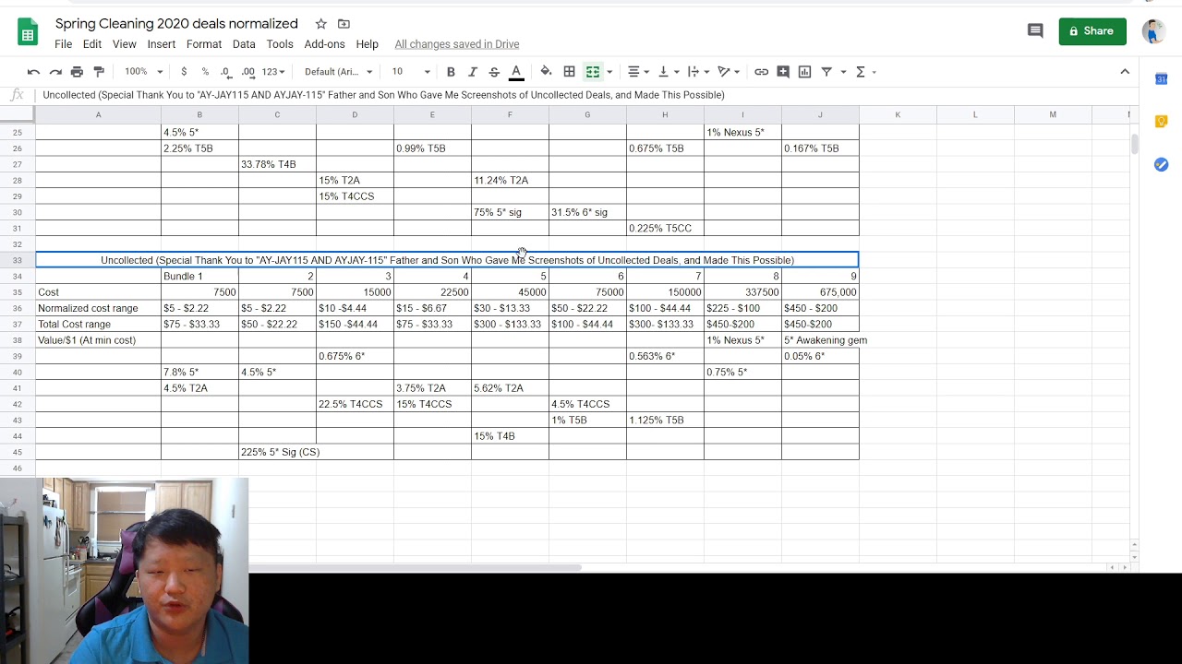Click the horizontal scrollbar
Image resolution: width=1182 pixels, height=664 pixels.
coord(416,567)
